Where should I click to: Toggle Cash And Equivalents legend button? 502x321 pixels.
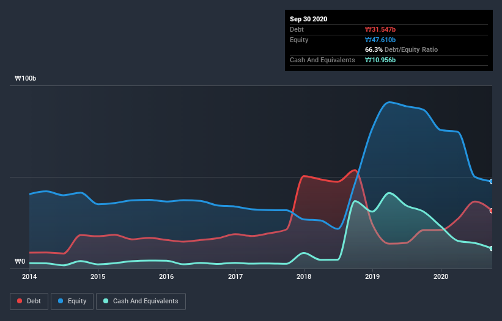click(x=141, y=301)
